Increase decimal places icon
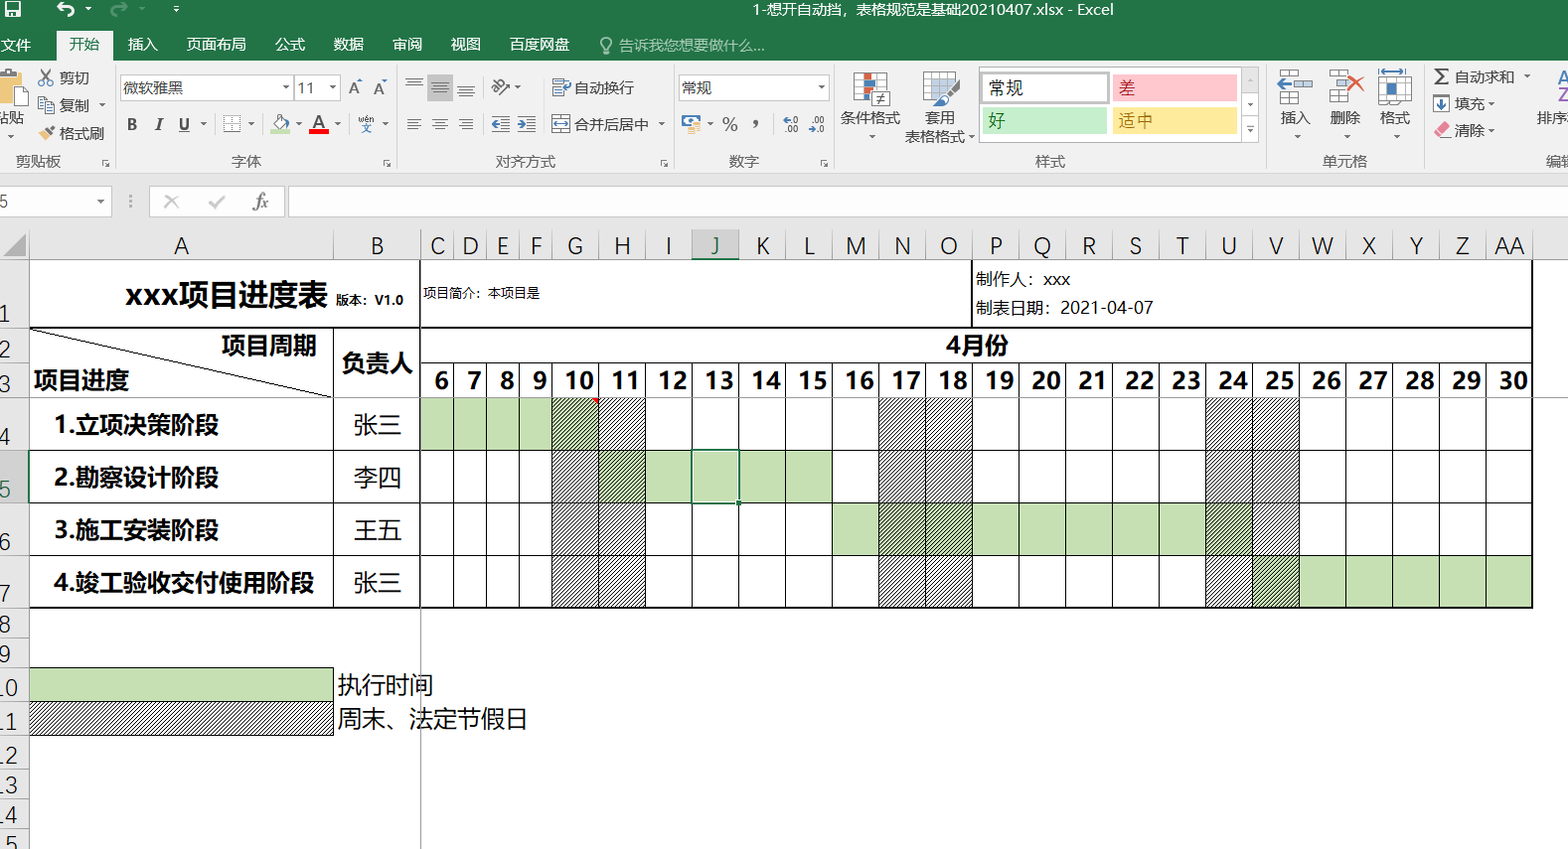This screenshot has width=1568, height=849. click(791, 124)
